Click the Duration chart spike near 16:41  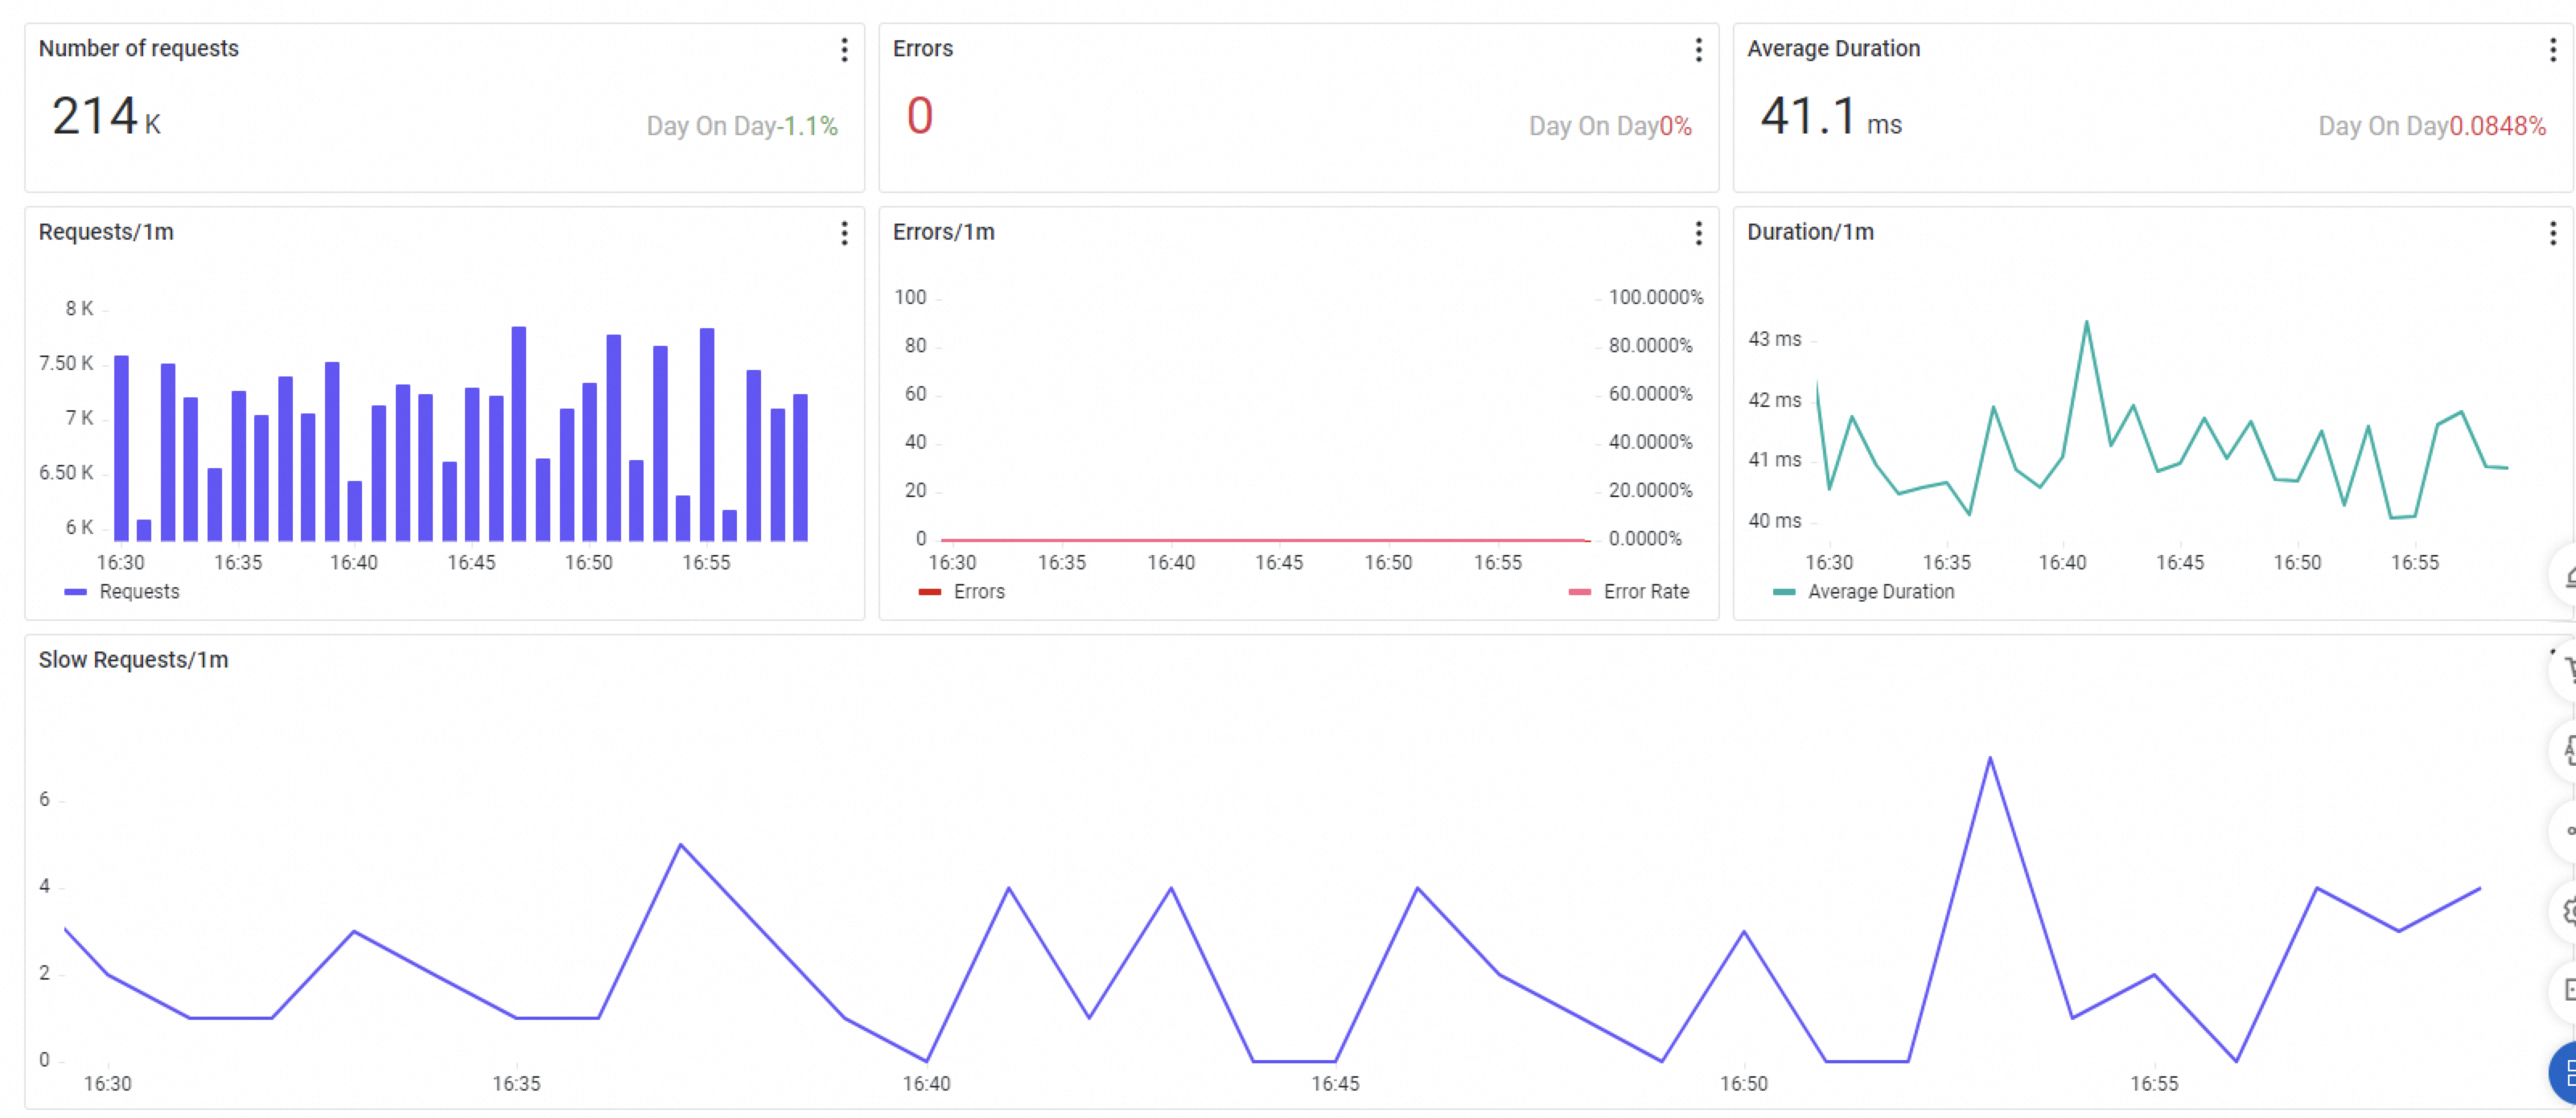click(x=2086, y=322)
